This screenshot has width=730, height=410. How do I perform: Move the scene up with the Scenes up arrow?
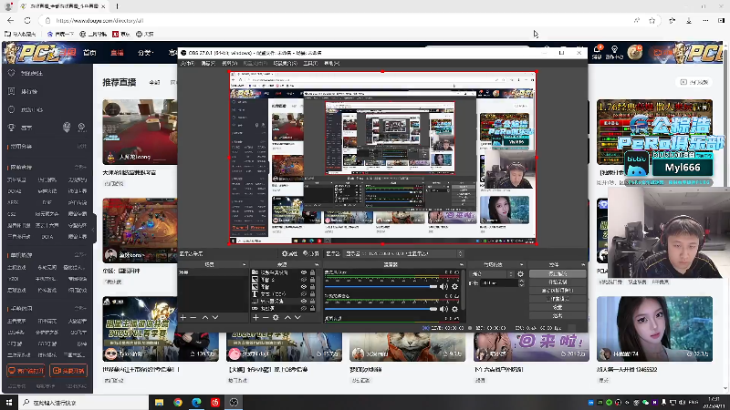(204, 317)
